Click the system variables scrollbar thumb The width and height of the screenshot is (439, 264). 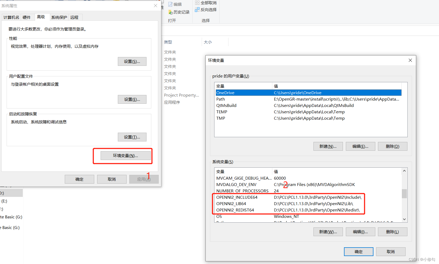coord(404,193)
